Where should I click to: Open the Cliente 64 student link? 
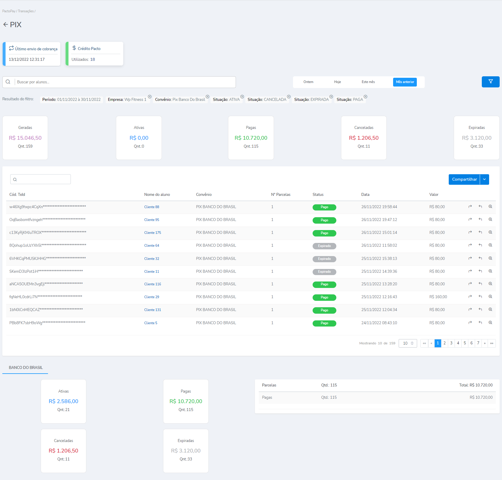click(x=152, y=246)
